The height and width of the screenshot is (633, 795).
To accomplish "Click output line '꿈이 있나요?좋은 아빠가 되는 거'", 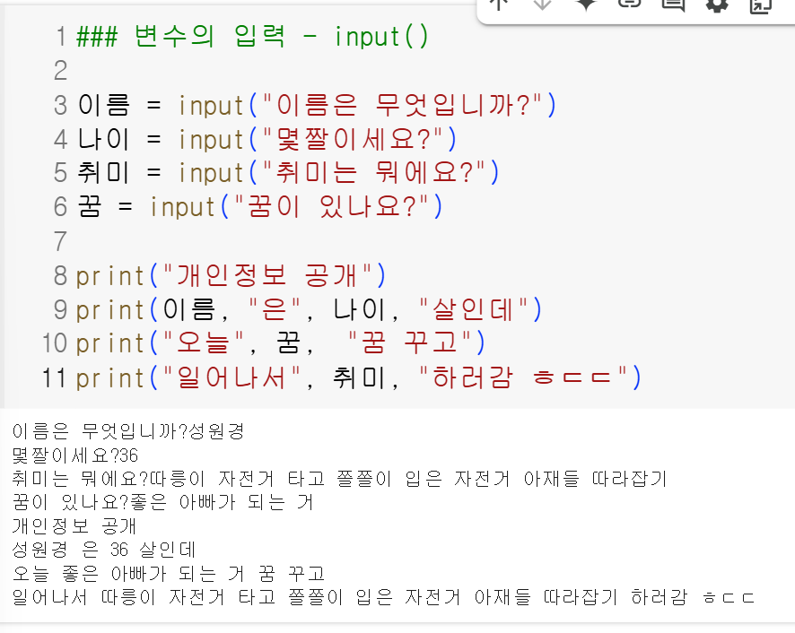I will (162, 502).
